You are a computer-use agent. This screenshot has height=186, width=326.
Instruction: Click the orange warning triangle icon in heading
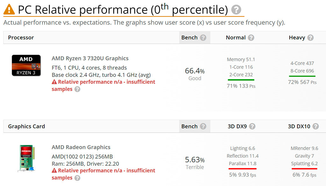[9, 9]
